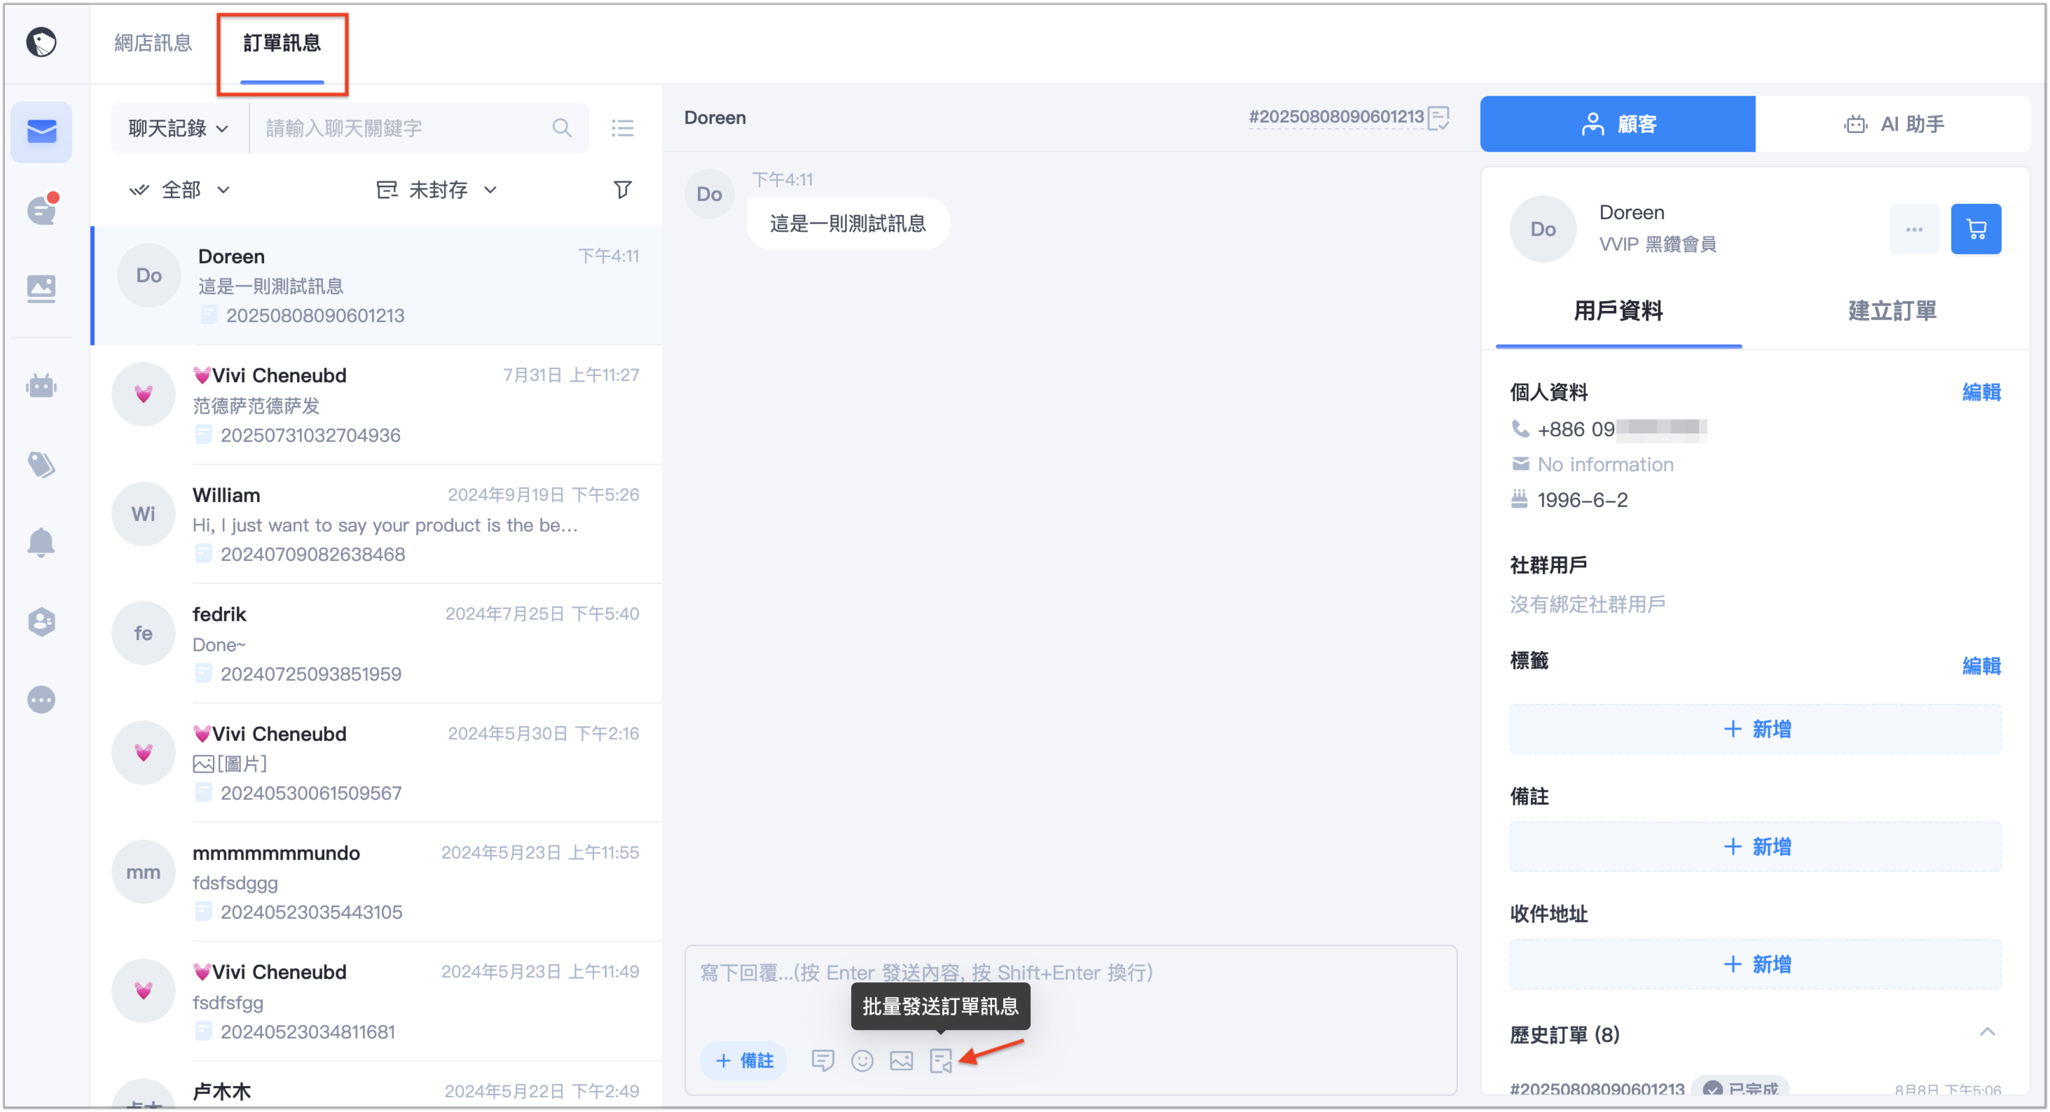This screenshot has width=2050, height=1112.
Task: Click order 20240709082638468 under William
Action: click(312, 554)
